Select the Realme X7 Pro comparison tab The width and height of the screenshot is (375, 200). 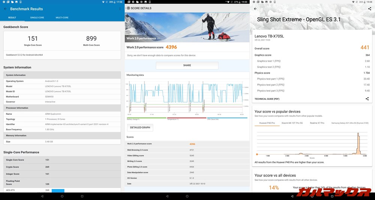coord(317,123)
